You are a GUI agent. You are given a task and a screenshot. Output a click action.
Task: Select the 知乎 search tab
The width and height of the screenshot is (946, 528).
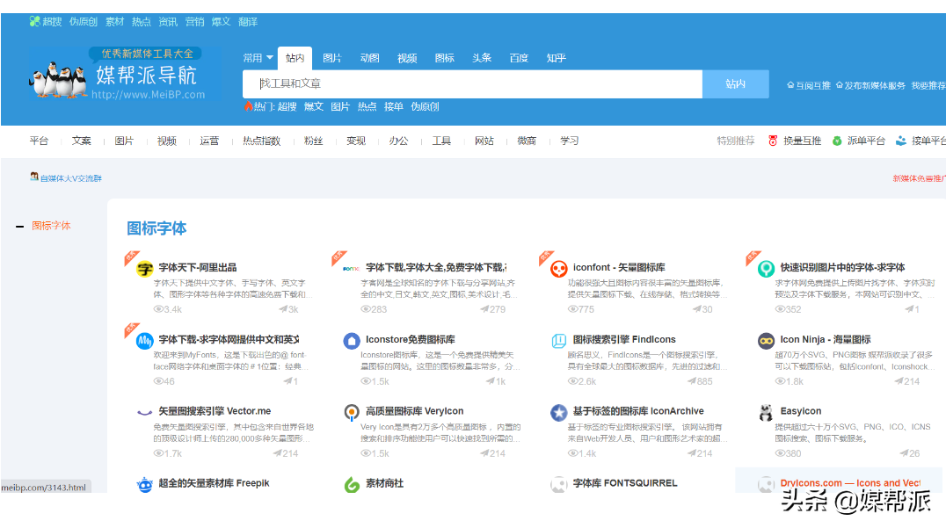(556, 58)
